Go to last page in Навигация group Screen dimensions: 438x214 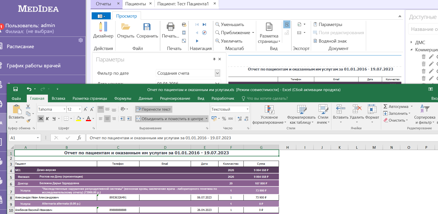[x=204, y=24]
